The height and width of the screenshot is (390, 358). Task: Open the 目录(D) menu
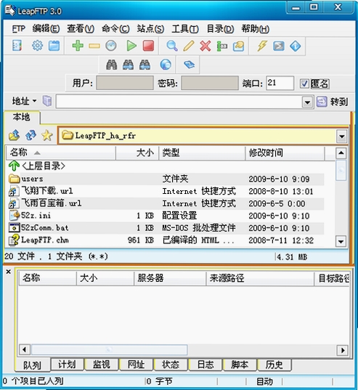pos(220,29)
